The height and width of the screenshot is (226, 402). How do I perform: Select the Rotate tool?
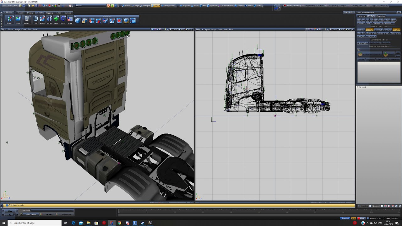click(x=63, y=20)
